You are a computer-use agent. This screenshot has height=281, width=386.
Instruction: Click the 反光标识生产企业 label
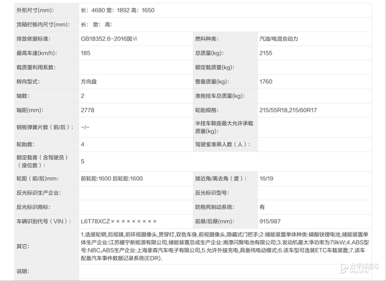click(x=39, y=192)
